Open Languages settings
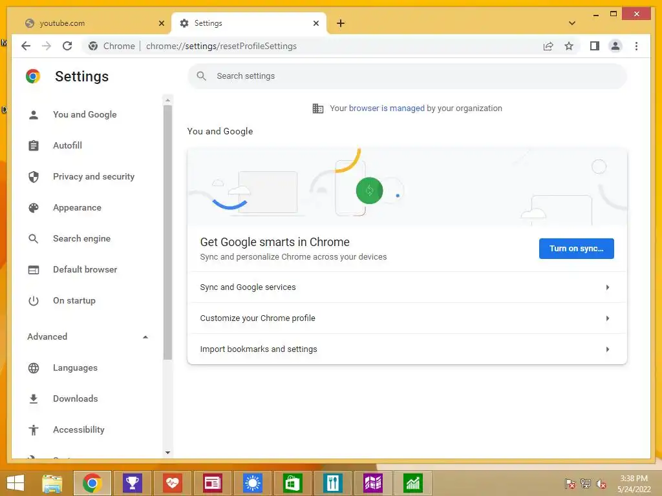662x496 pixels. [x=75, y=367]
